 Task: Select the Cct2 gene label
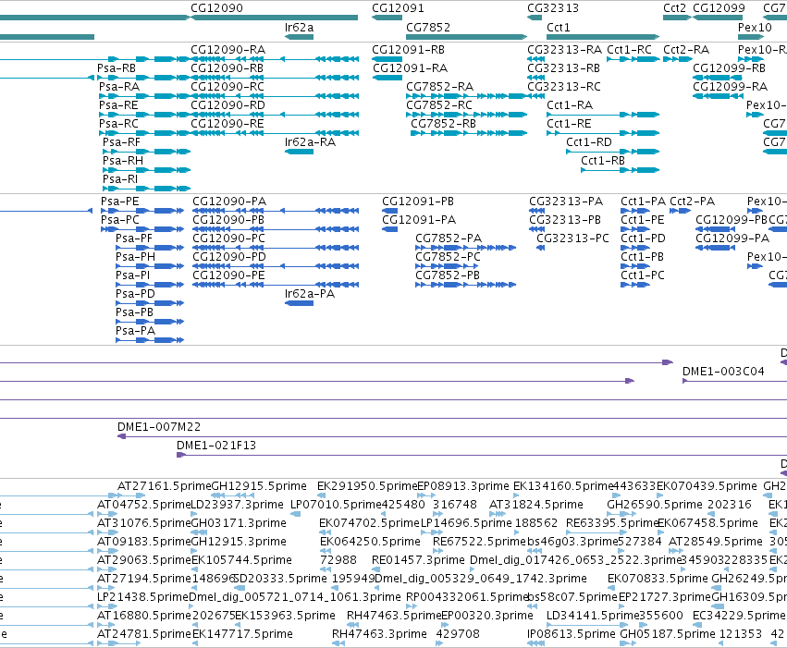pos(674,8)
